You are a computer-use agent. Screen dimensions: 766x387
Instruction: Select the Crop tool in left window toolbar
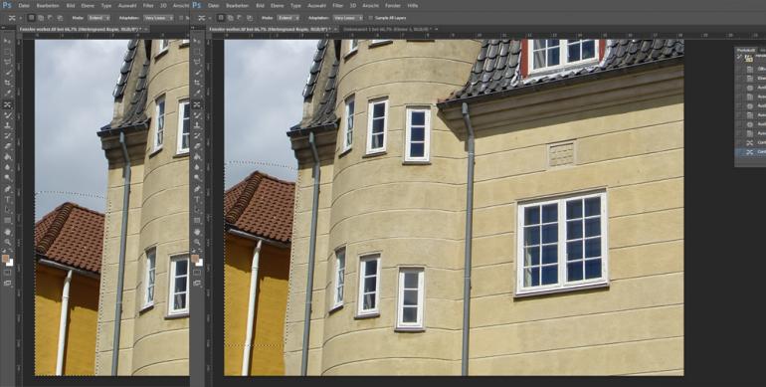tap(8, 83)
